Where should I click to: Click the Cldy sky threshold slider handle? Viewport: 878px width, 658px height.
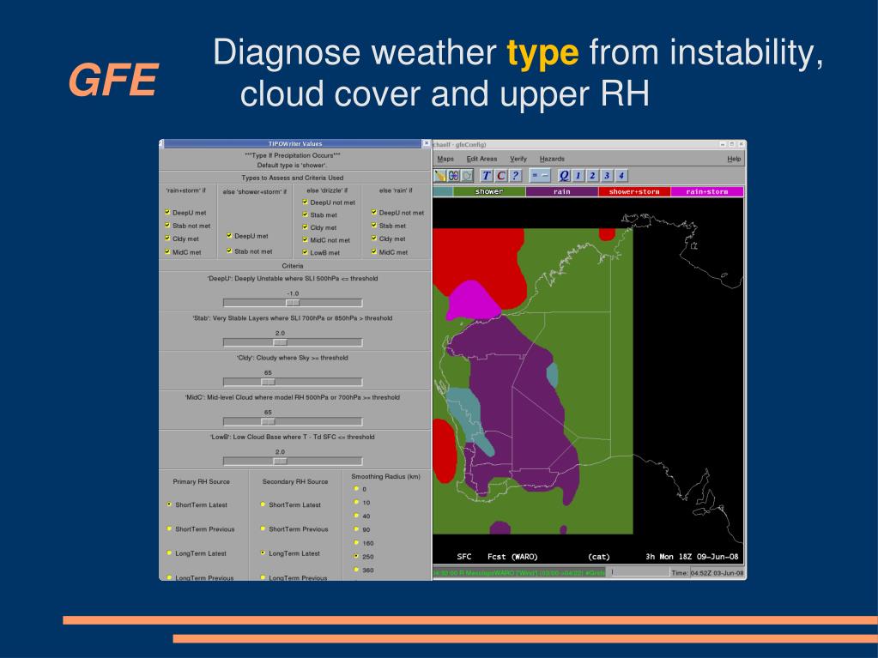coord(269,382)
